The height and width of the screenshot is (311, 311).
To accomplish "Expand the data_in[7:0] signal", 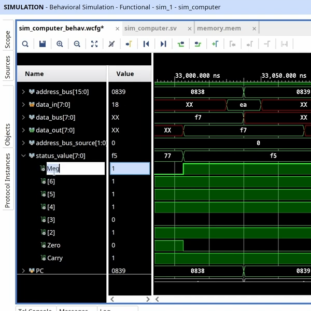I will pyautogui.click(x=23, y=105).
